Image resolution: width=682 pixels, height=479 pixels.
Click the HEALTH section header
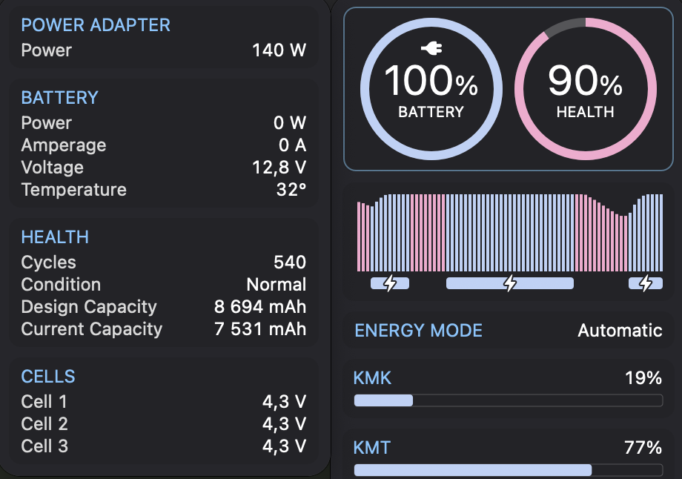[x=55, y=237]
